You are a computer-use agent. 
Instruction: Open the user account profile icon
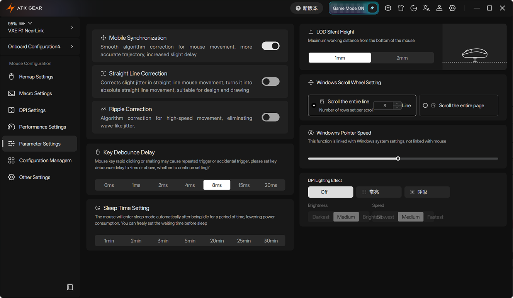439,8
